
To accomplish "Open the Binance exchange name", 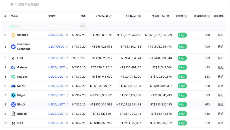I will [23, 35].
